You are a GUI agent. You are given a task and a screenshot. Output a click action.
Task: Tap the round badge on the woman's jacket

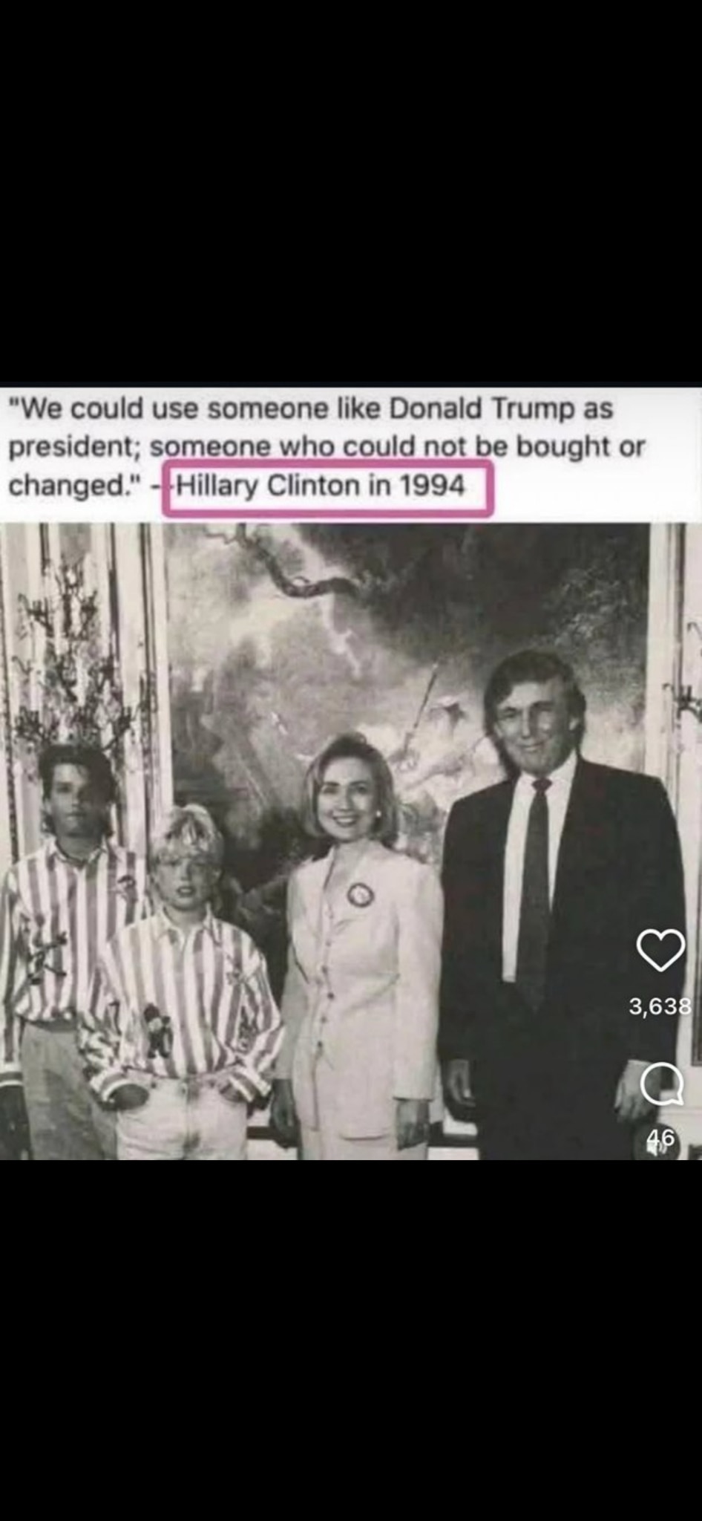coord(360,894)
